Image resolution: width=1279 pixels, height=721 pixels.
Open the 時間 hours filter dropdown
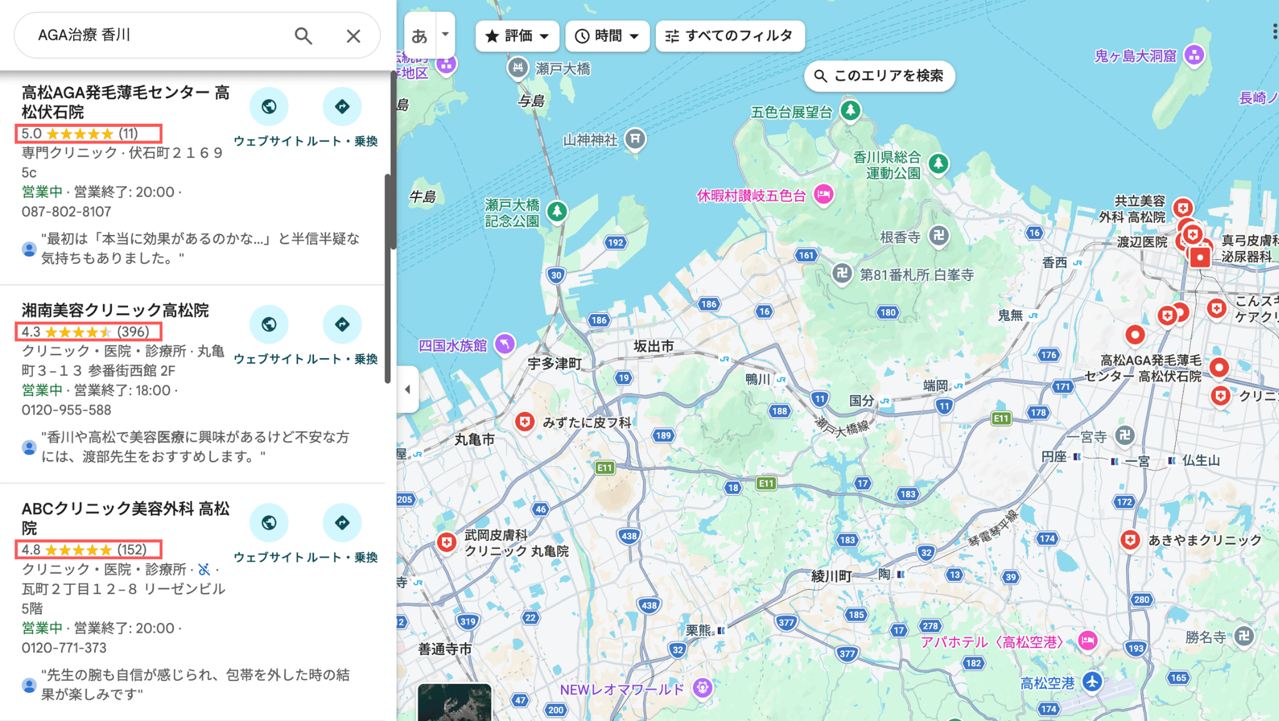[x=607, y=36]
